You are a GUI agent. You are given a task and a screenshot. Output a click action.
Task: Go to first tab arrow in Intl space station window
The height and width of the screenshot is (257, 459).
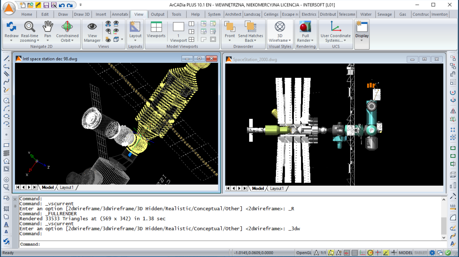point(18,187)
